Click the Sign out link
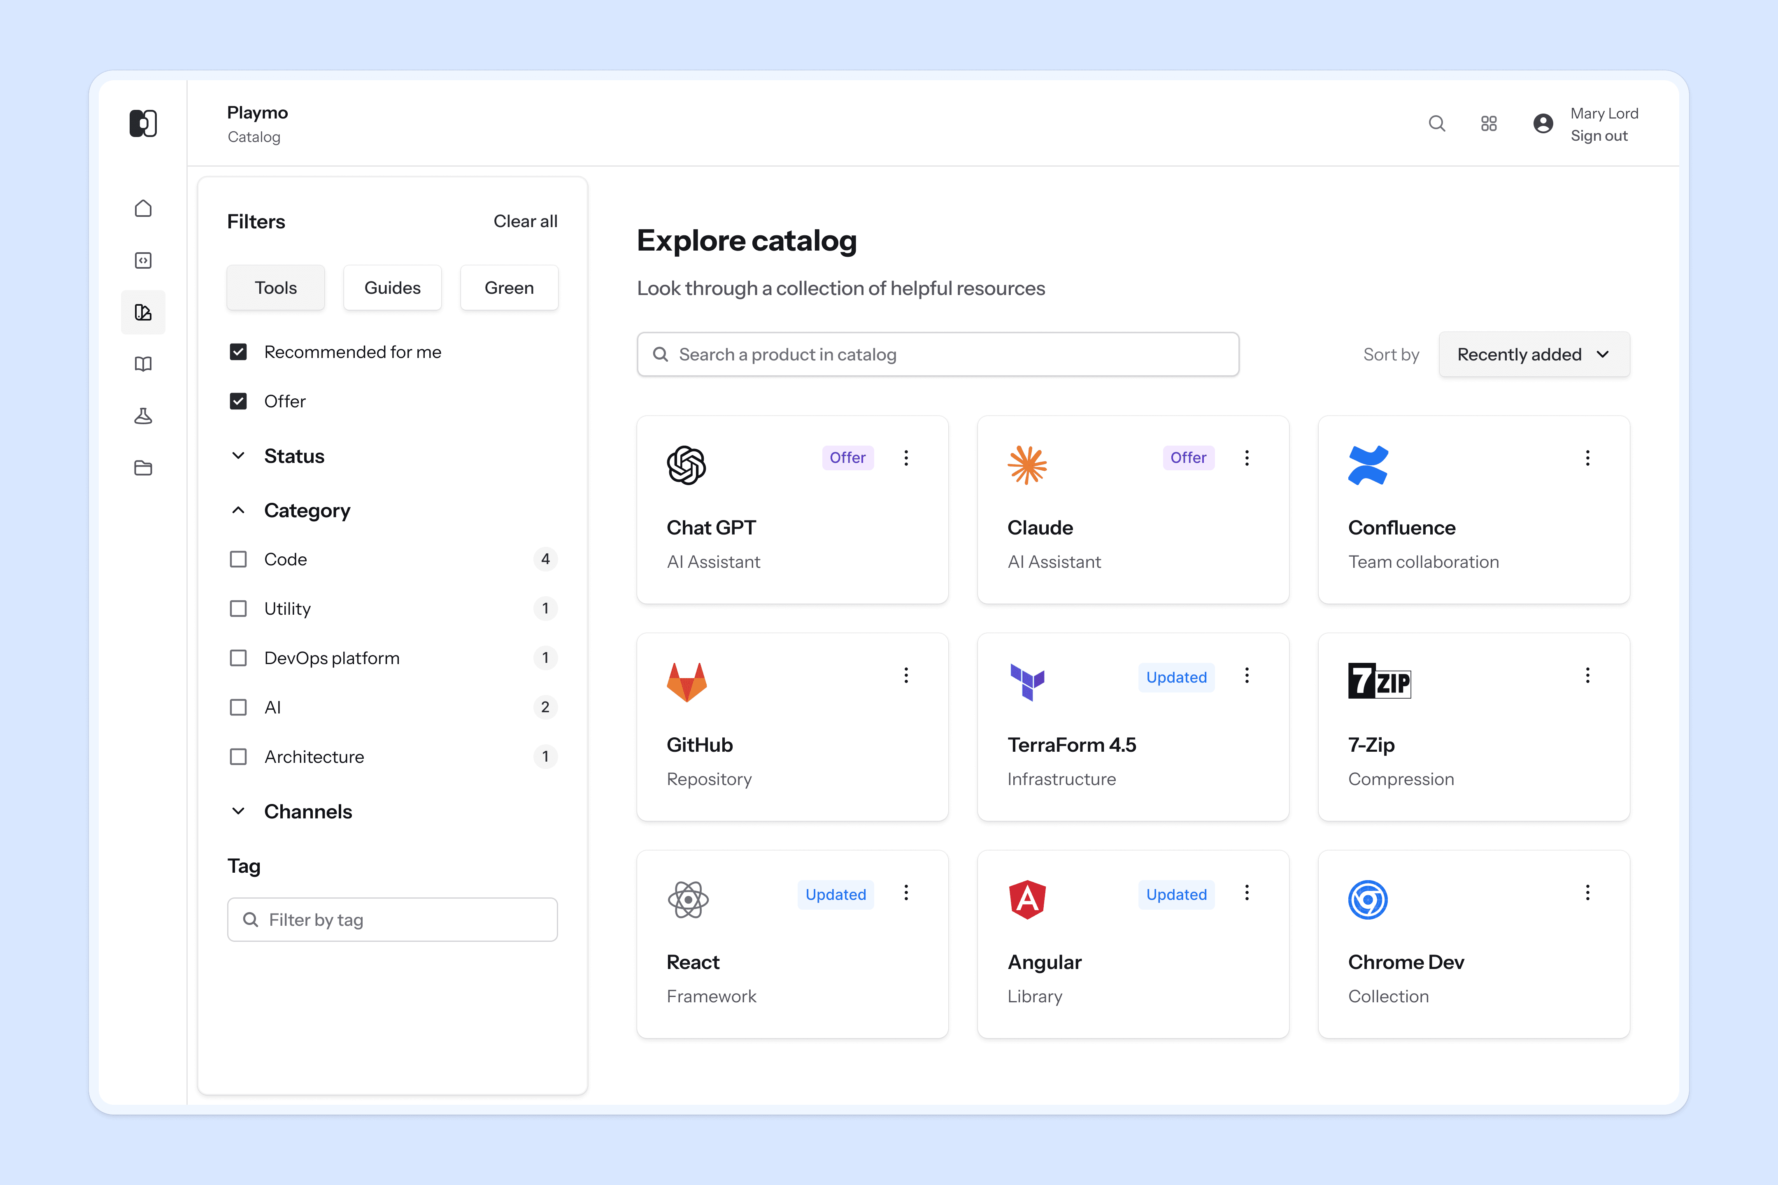The width and height of the screenshot is (1778, 1185). [x=1599, y=136]
